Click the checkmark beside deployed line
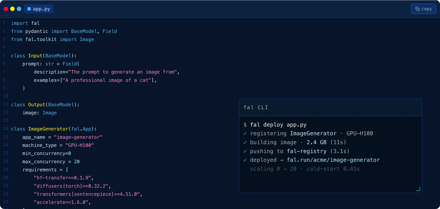 (x=245, y=160)
